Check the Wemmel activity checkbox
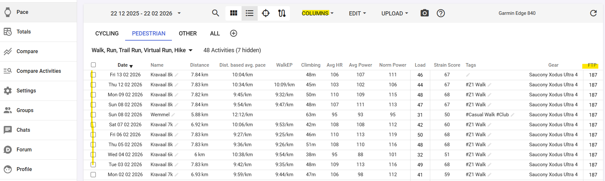The height and width of the screenshot is (181, 605). point(94,115)
